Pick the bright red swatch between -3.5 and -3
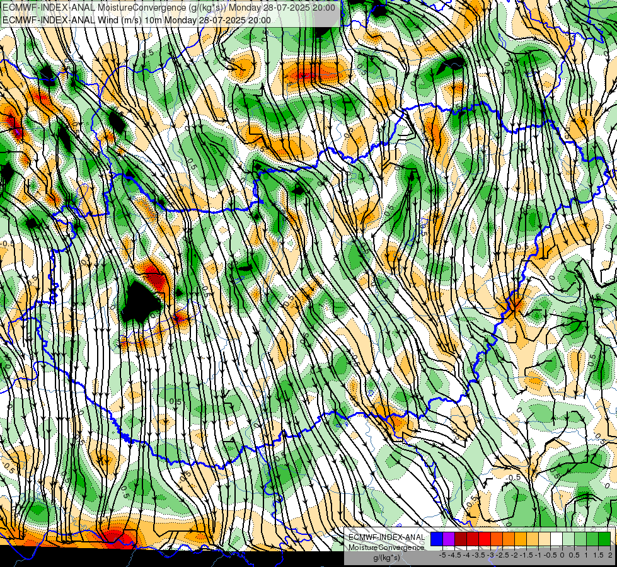The image size is (617, 567). pyautogui.click(x=485, y=539)
